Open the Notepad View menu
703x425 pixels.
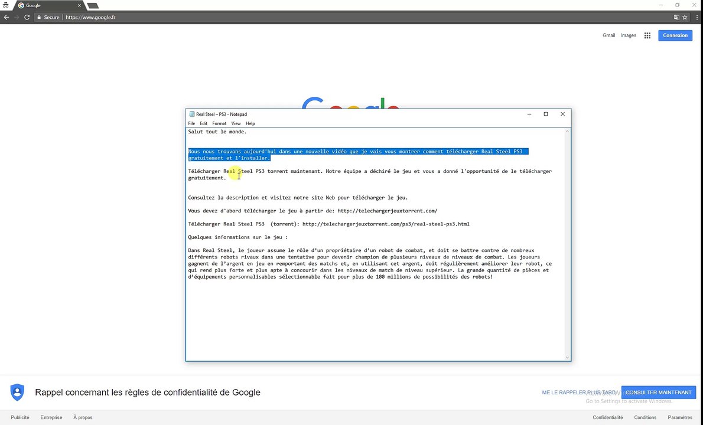pos(236,123)
